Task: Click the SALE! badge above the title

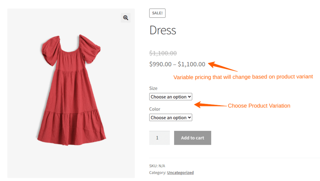Action: coord(157,13)
